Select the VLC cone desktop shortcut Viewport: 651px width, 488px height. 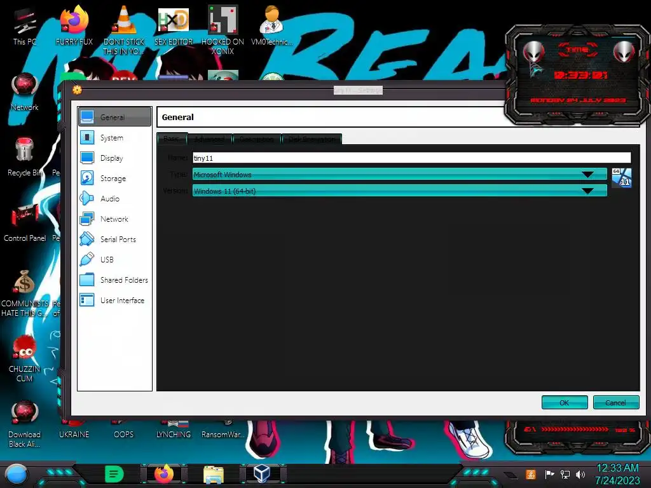[124, 30]
